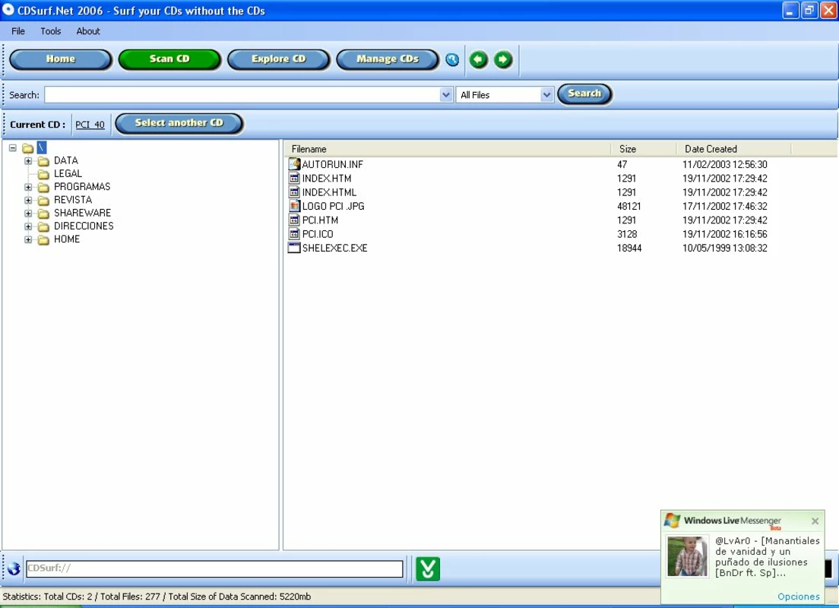The image size is (839, 608).
Task: Select the SHELEXEC.EXE filename
Action: [x=335, y=248]
